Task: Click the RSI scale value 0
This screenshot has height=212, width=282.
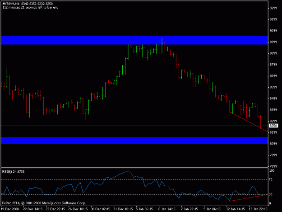Action: (270, 203)
